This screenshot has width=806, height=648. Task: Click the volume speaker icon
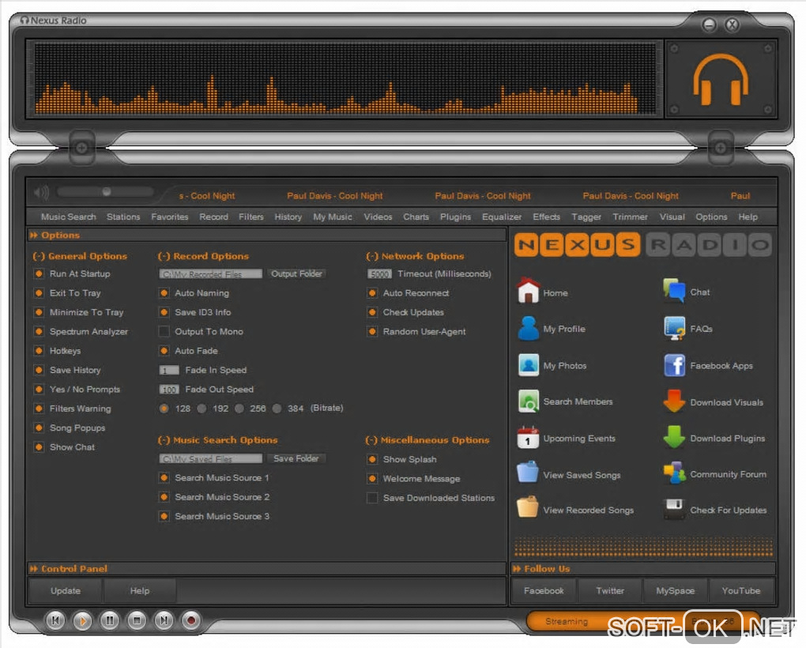[41, 193]
